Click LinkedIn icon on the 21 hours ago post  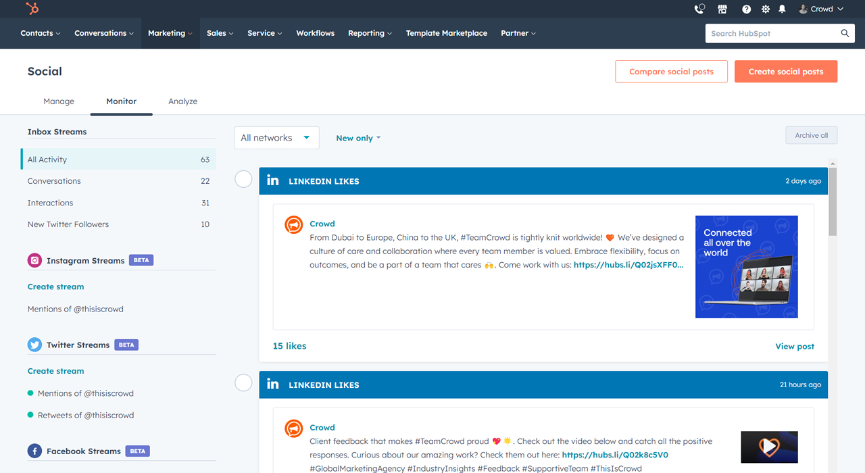(x=272, y=384)
